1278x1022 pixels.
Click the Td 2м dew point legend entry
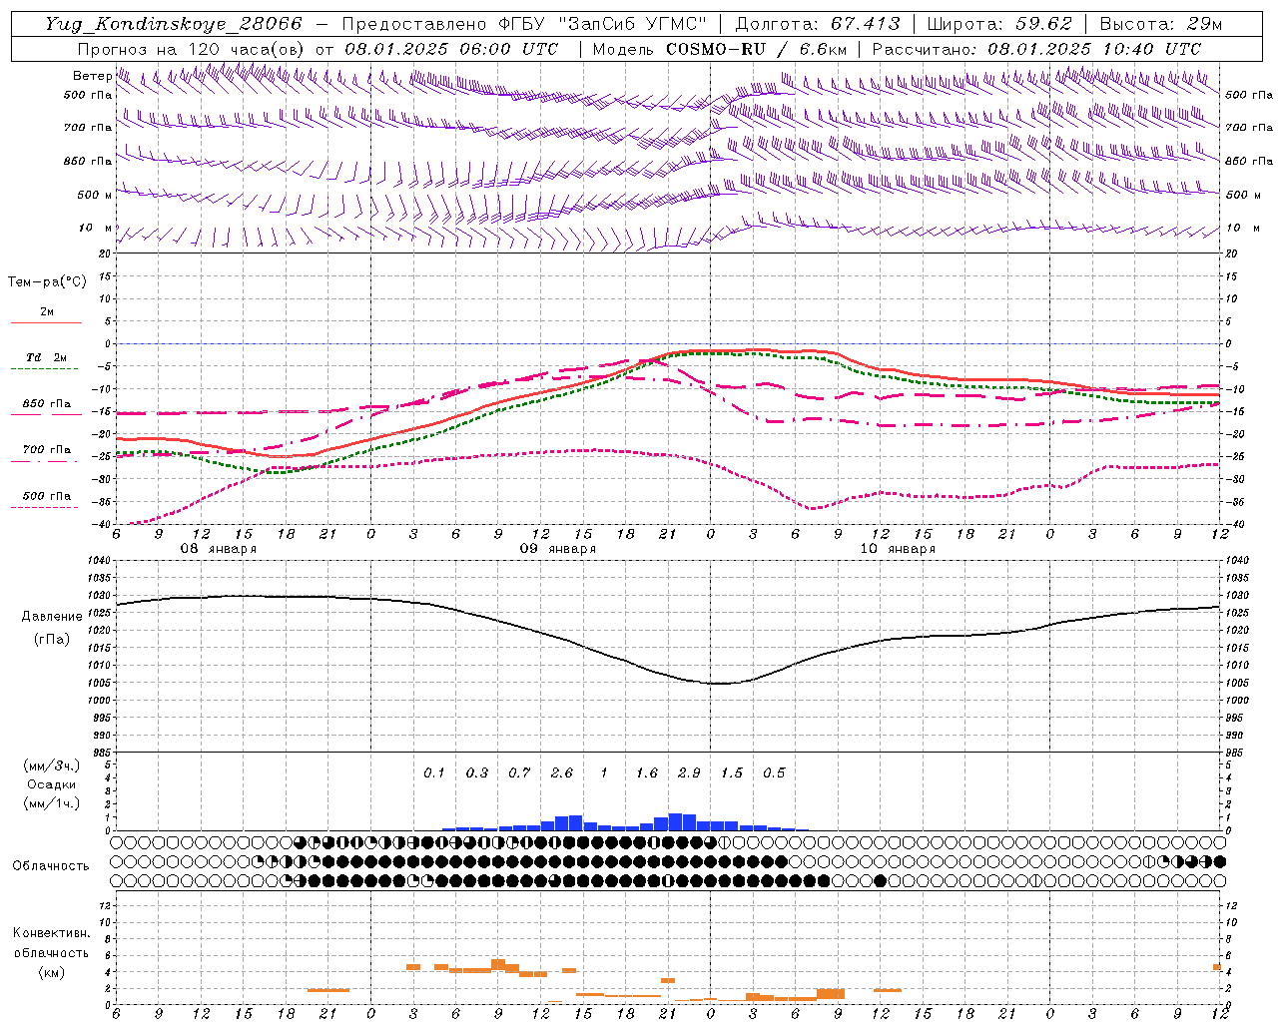[47, 357]
